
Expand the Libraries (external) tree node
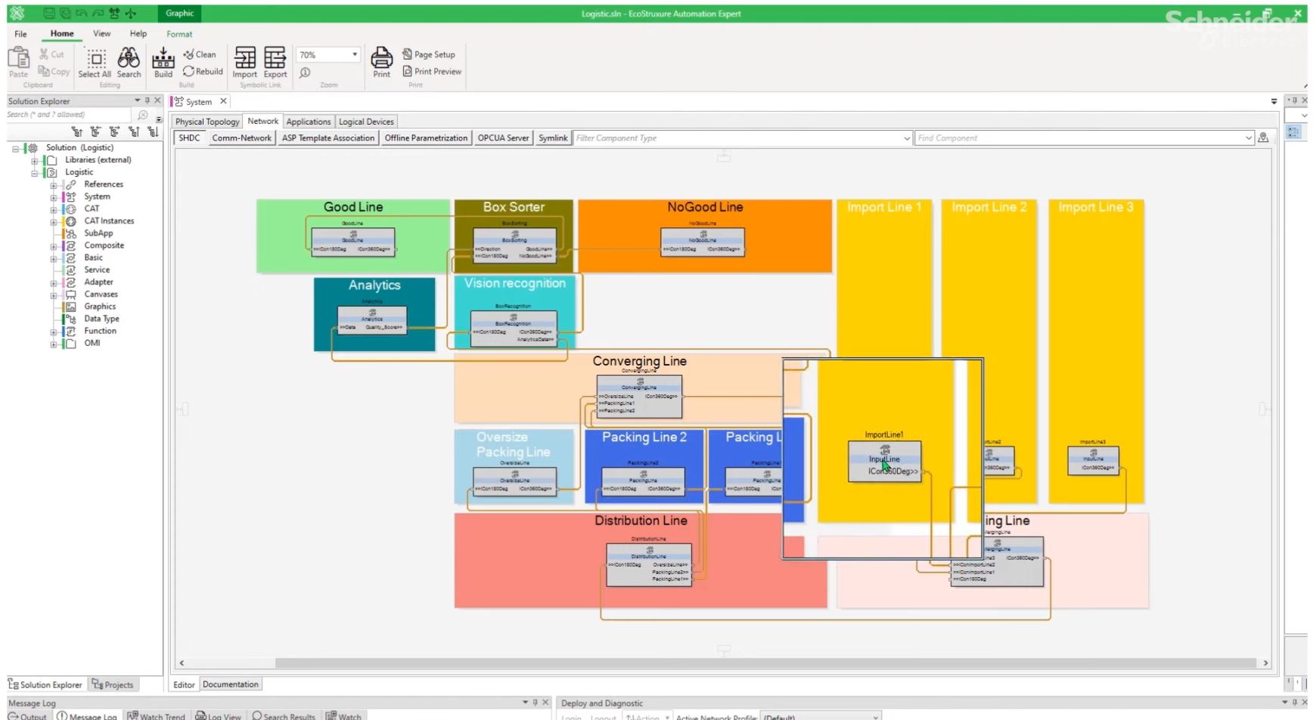point(35,160)
